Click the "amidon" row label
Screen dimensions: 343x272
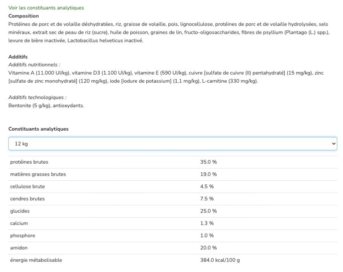19,248
